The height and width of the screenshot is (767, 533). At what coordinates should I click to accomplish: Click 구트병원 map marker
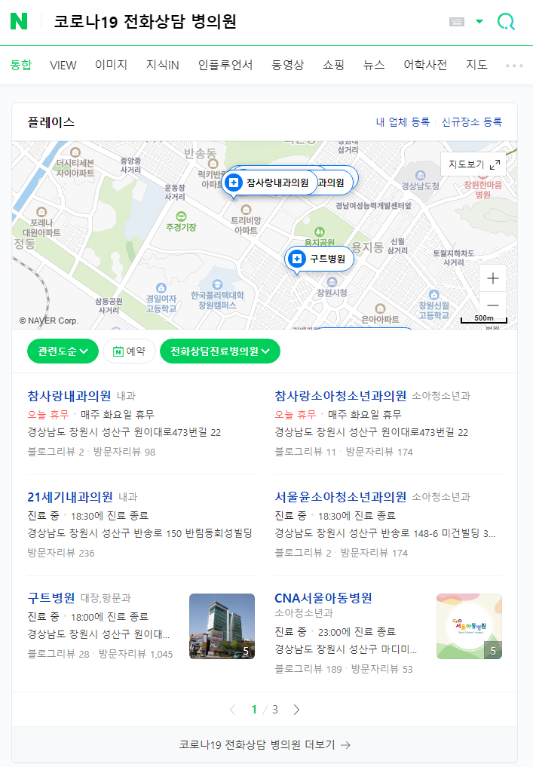pos(320,259)
